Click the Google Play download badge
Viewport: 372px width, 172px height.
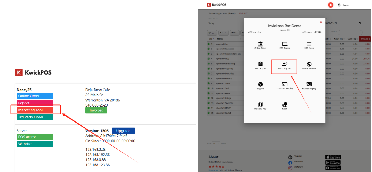pyautogui.click(x=333, y=163)
